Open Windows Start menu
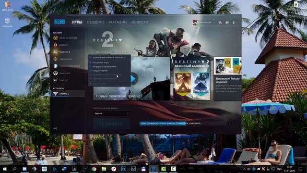Viewport: 307px width, 173px height. [4, 169]
